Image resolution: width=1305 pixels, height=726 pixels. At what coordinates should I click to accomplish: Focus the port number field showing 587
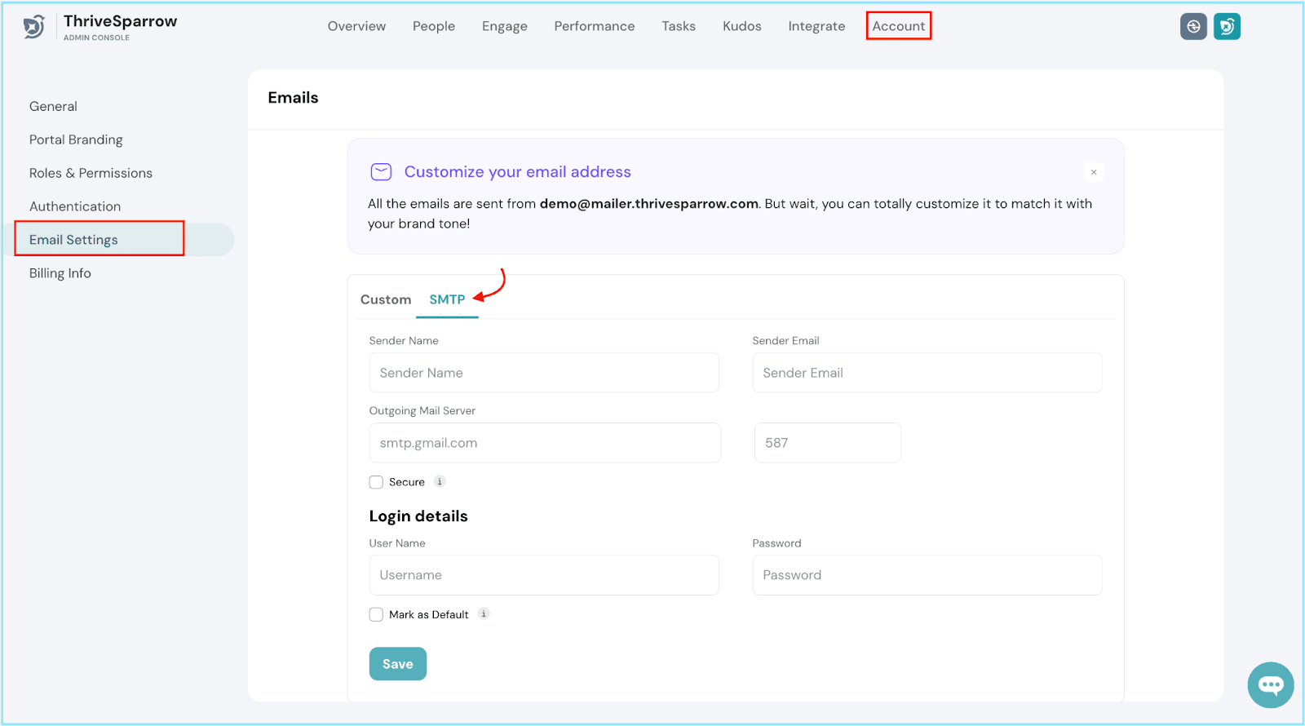coord(827,443)
